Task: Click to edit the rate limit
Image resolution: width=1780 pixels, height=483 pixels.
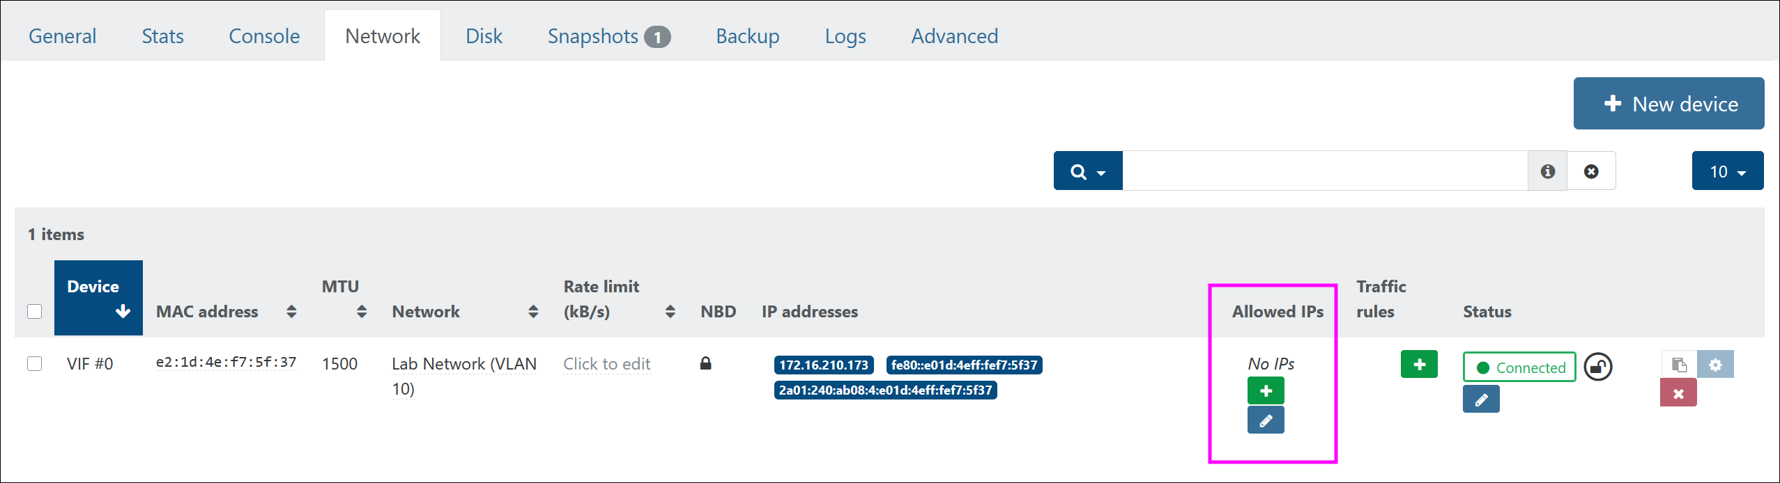Action: point(606,364)
